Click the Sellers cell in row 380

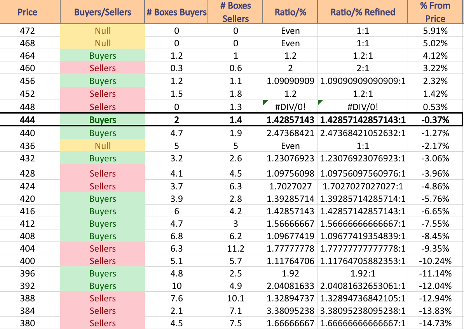(x=102, y=323)
